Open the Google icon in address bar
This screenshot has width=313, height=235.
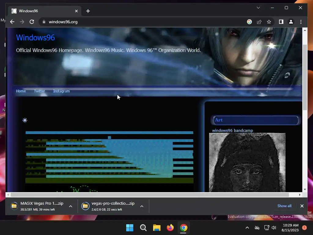coord(249,22)
